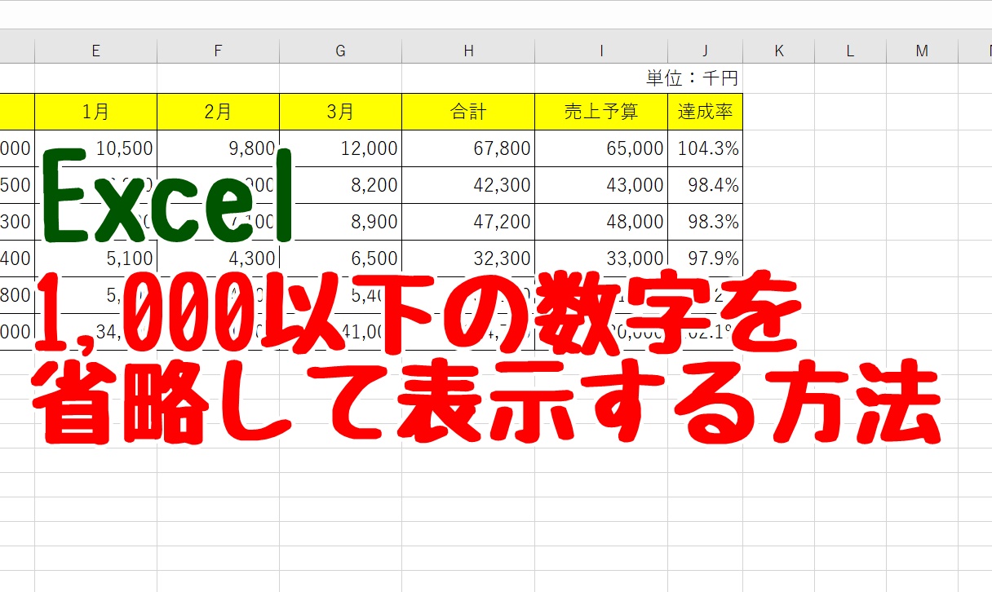
Task: Click the cell showing 97.9%
Action: pyautogui.click(x=705, y=258)
